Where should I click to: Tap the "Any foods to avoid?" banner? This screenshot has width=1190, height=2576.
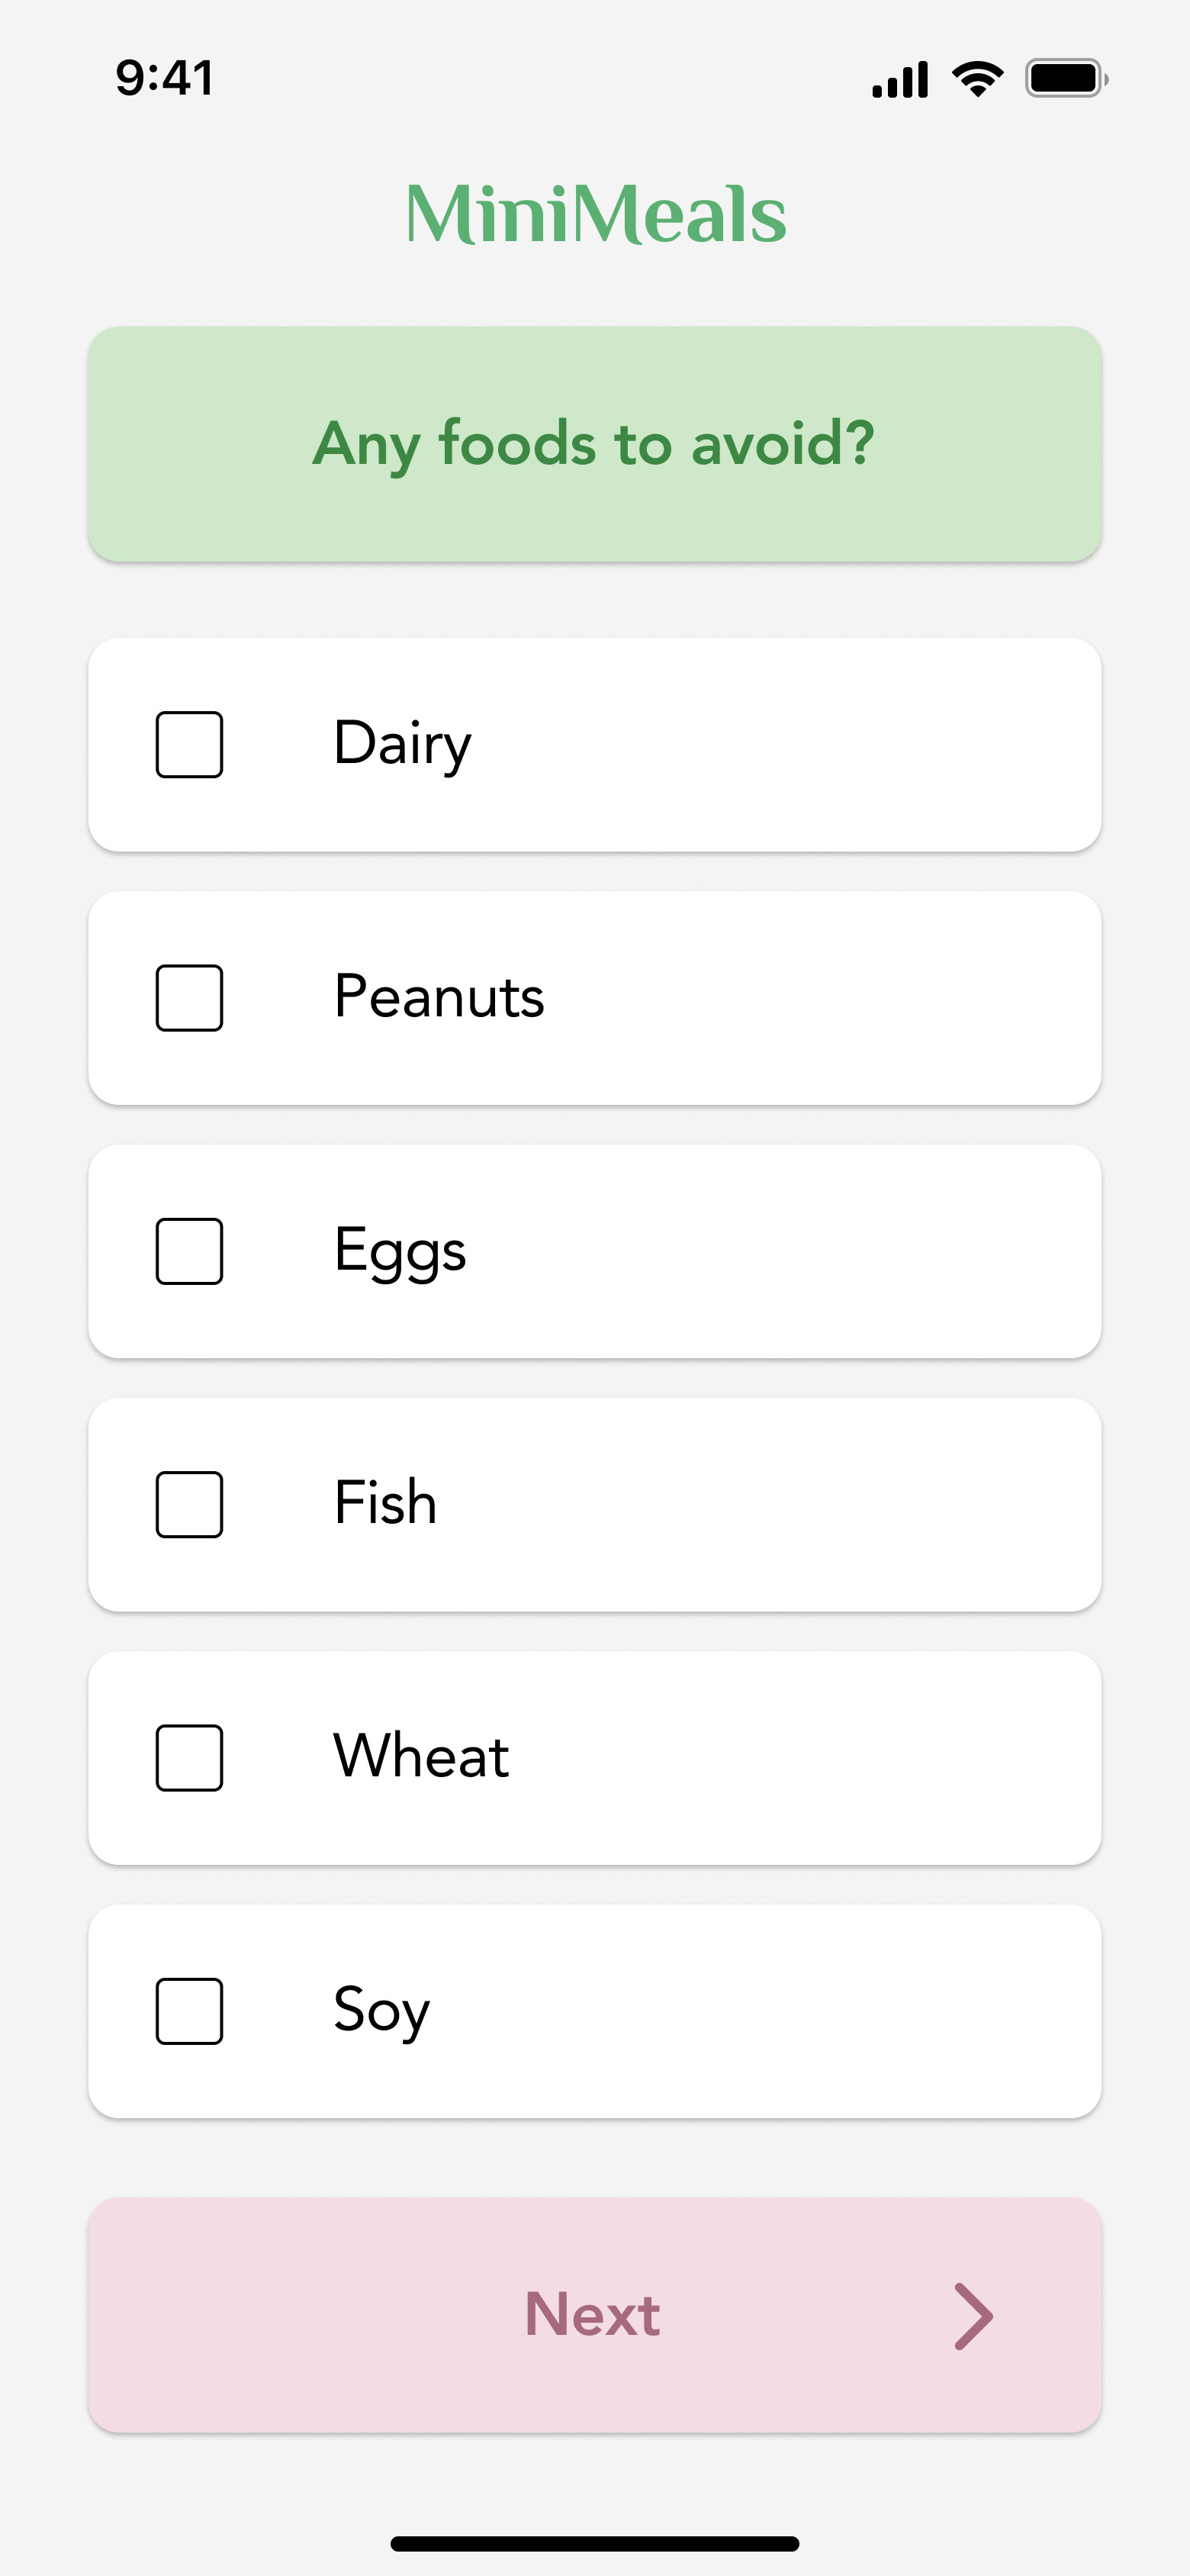click(595, 444)
